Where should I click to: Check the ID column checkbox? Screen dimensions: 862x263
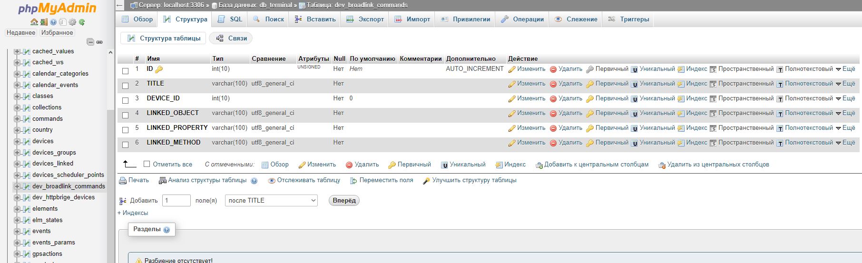point(126,71)
